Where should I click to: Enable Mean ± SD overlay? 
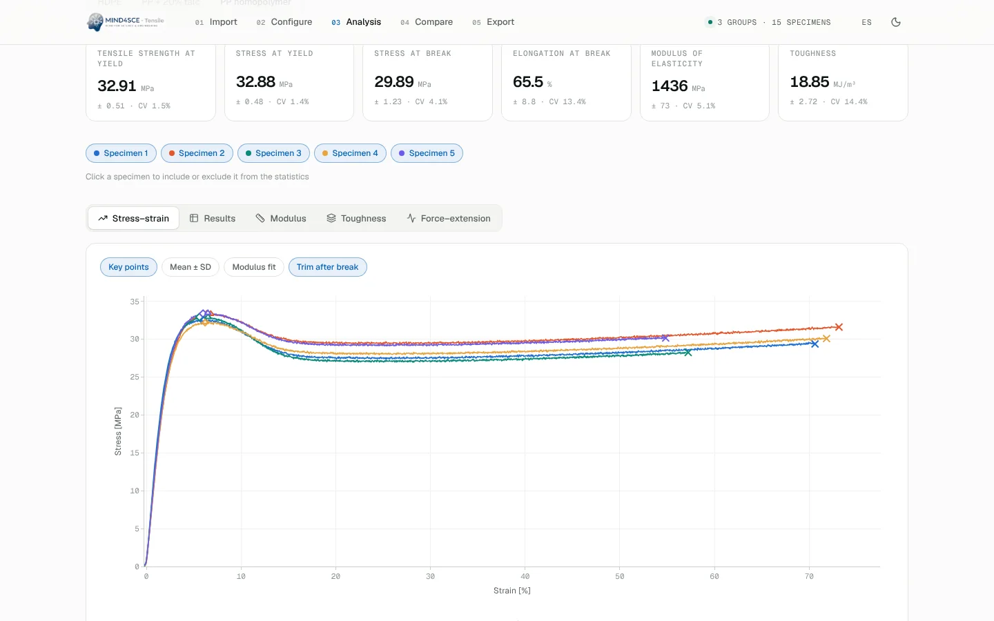[x=191, y=267]
